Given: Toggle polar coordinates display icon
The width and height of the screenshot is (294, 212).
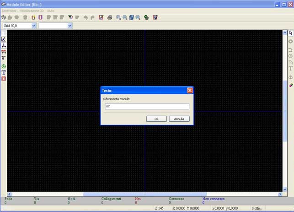Looking at the screenshot, I should coord(4,39).
